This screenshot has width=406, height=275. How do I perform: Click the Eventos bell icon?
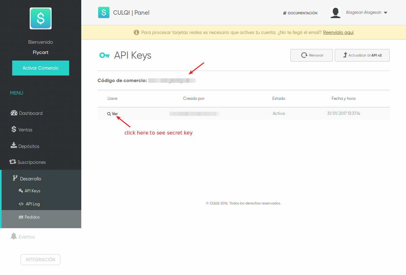(13, 236)
